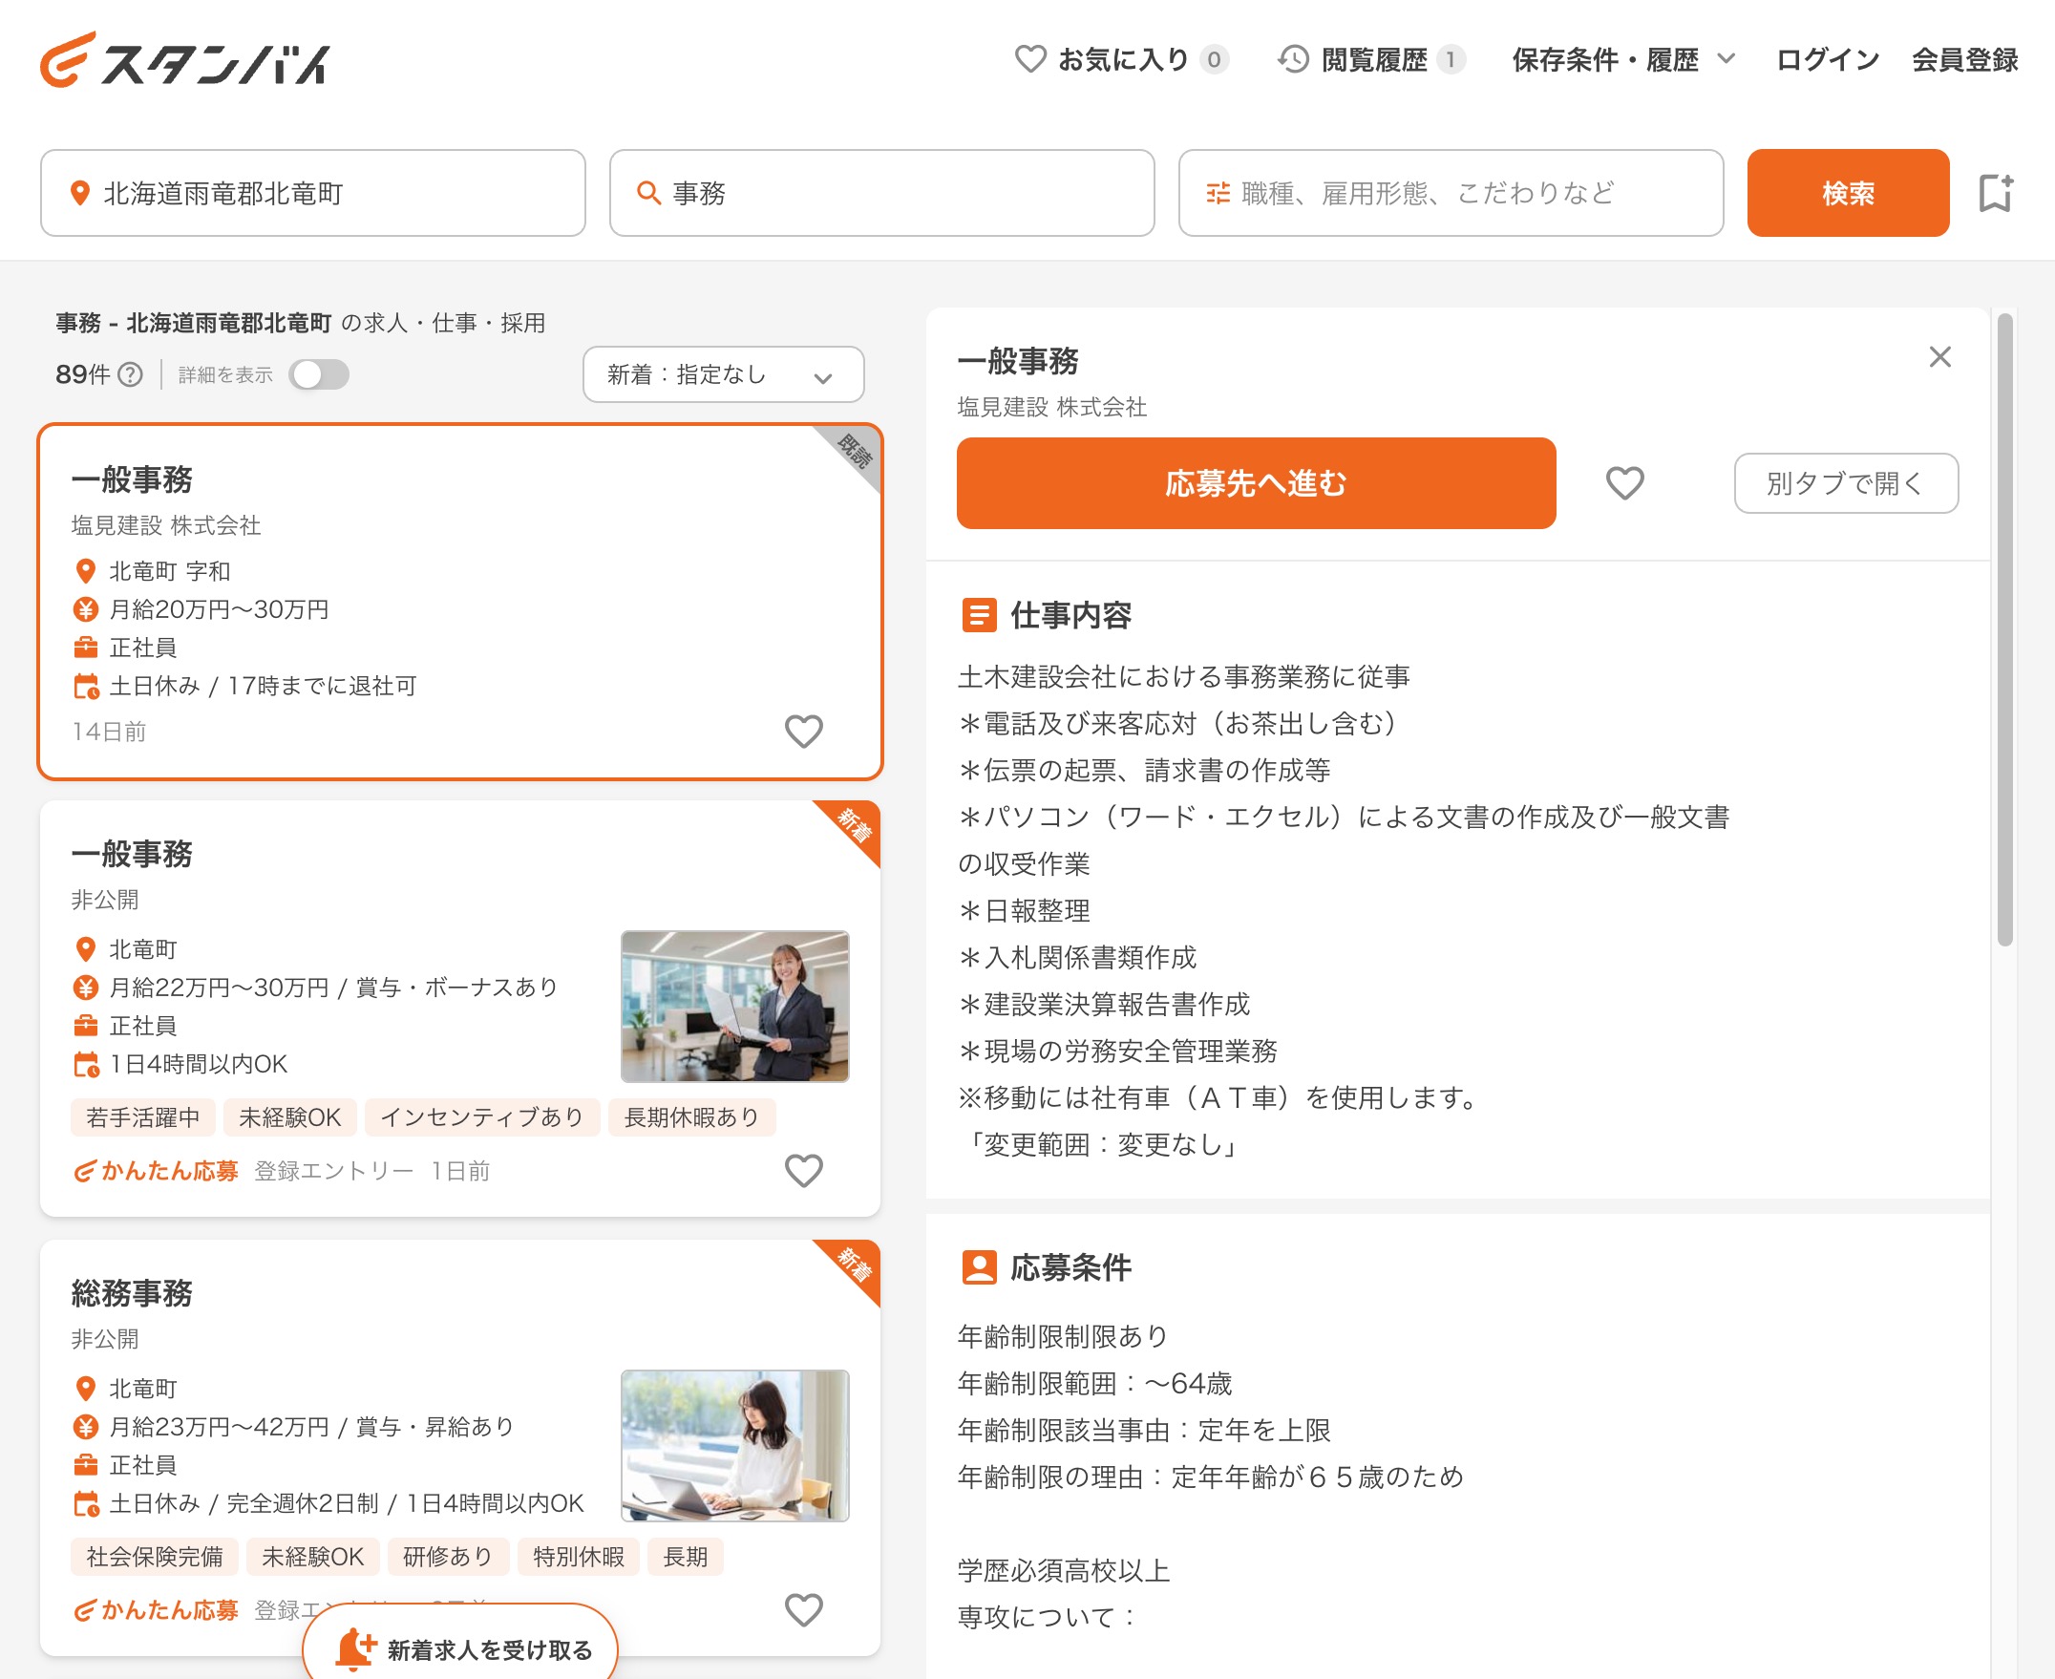Viewport: 2055px width, 1679px height.
Task: Click the 事務 keyword search field
Action: (x=880, y=194)
